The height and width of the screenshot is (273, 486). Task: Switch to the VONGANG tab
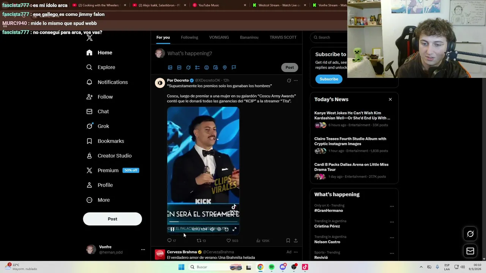[219, 37]
